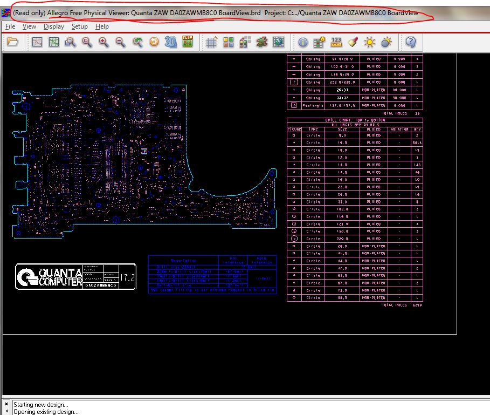Open the Display menu
Image resolution: width=490 pixels, height=415 pixels.
(x=54, y=26)
